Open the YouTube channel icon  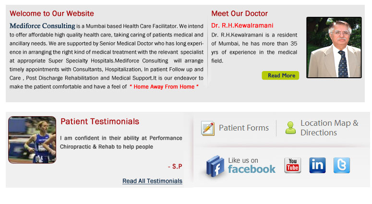(292, 165)
